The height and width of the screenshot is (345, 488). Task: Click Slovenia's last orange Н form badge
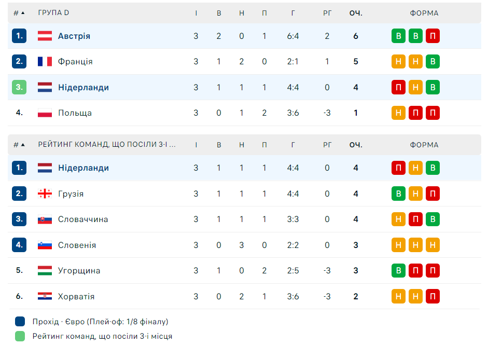pos(433,245)
